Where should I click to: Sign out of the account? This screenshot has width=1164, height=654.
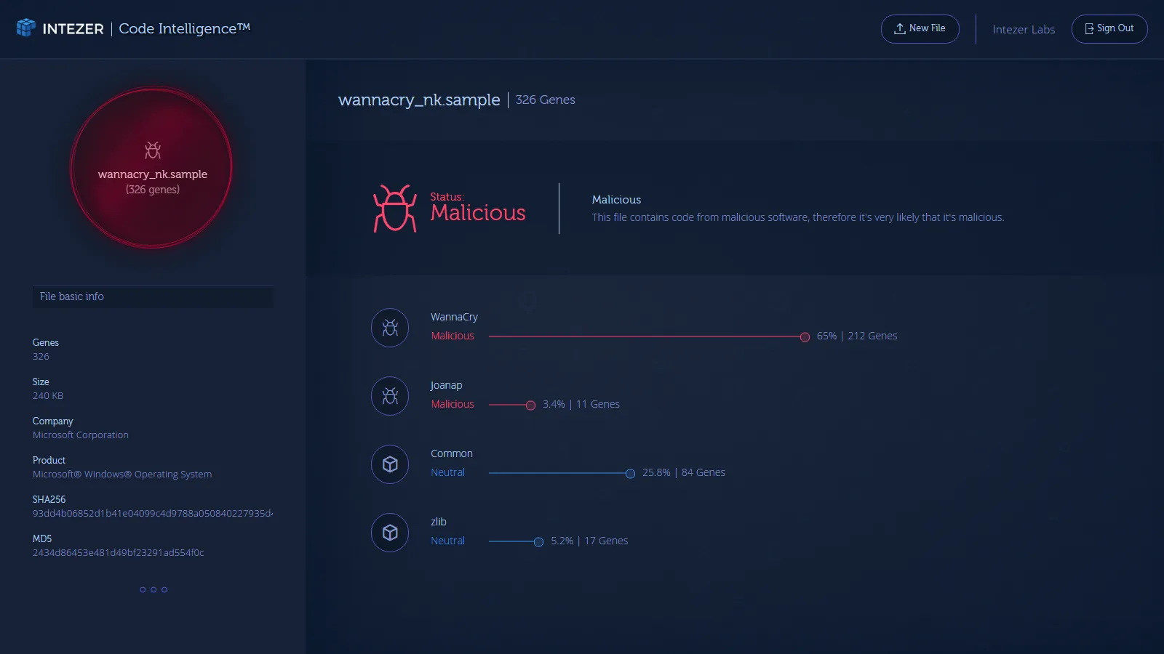tap(1109, 29)
